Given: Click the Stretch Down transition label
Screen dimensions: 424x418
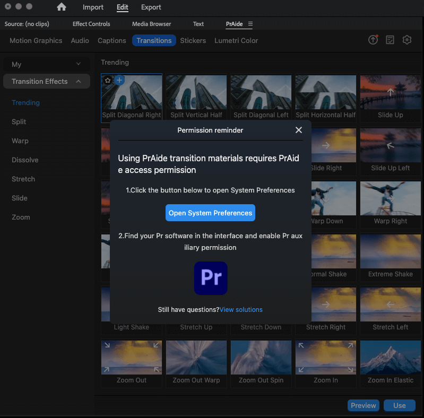Looking at the screenshot, I should [261, 327].
